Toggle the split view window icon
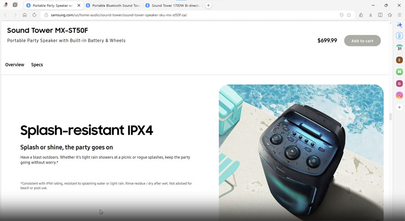The image size is (405, 221). tap(380, 15)
